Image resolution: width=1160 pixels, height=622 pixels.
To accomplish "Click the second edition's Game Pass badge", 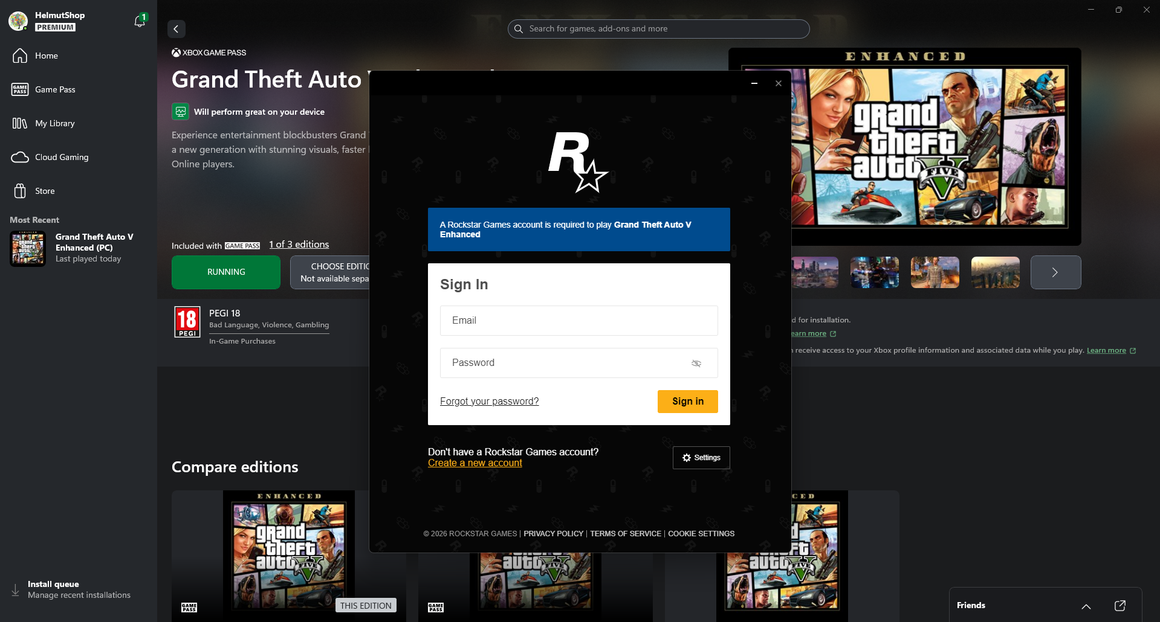I will (436, 608).
